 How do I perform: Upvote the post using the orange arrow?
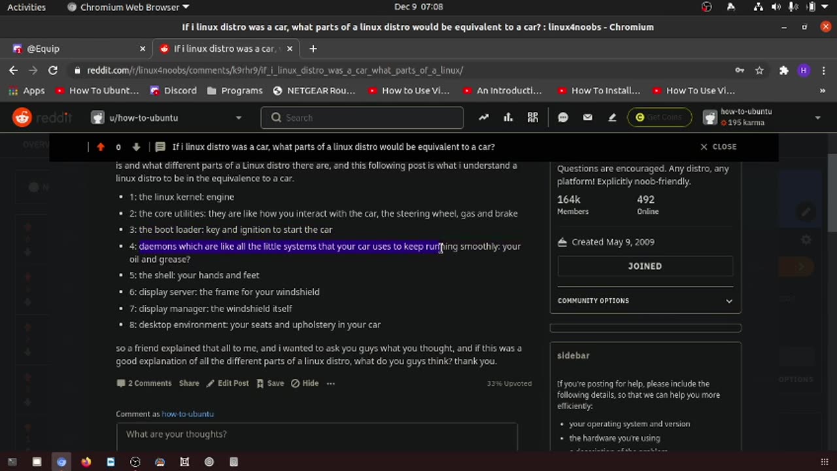pos(101,147)
